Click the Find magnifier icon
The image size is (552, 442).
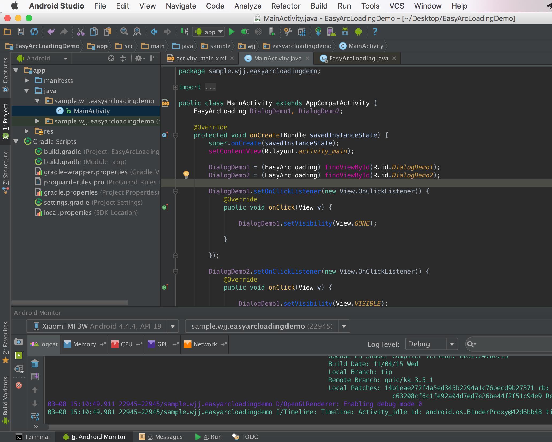click(x=124, y=32)
